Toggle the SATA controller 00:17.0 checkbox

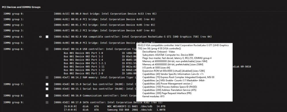47,103
